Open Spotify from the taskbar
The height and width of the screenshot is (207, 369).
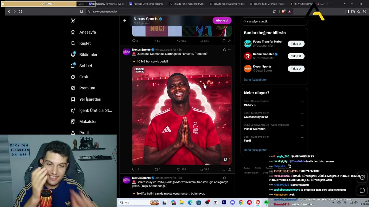point(266,203)
